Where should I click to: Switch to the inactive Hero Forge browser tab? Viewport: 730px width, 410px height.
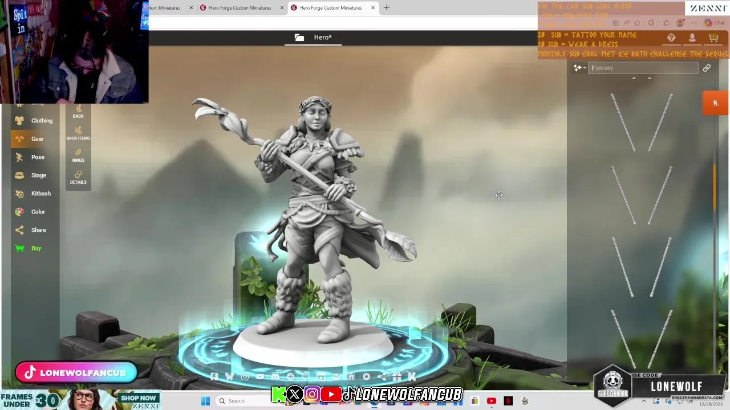(240, 8)
